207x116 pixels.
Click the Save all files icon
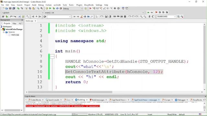(x=14, y=8)
